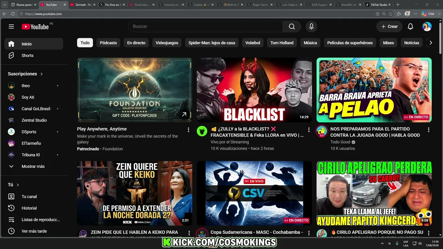Open Tu canal from the sidebar
Viewport: 443px width, 249px height.
coord(34,196)
